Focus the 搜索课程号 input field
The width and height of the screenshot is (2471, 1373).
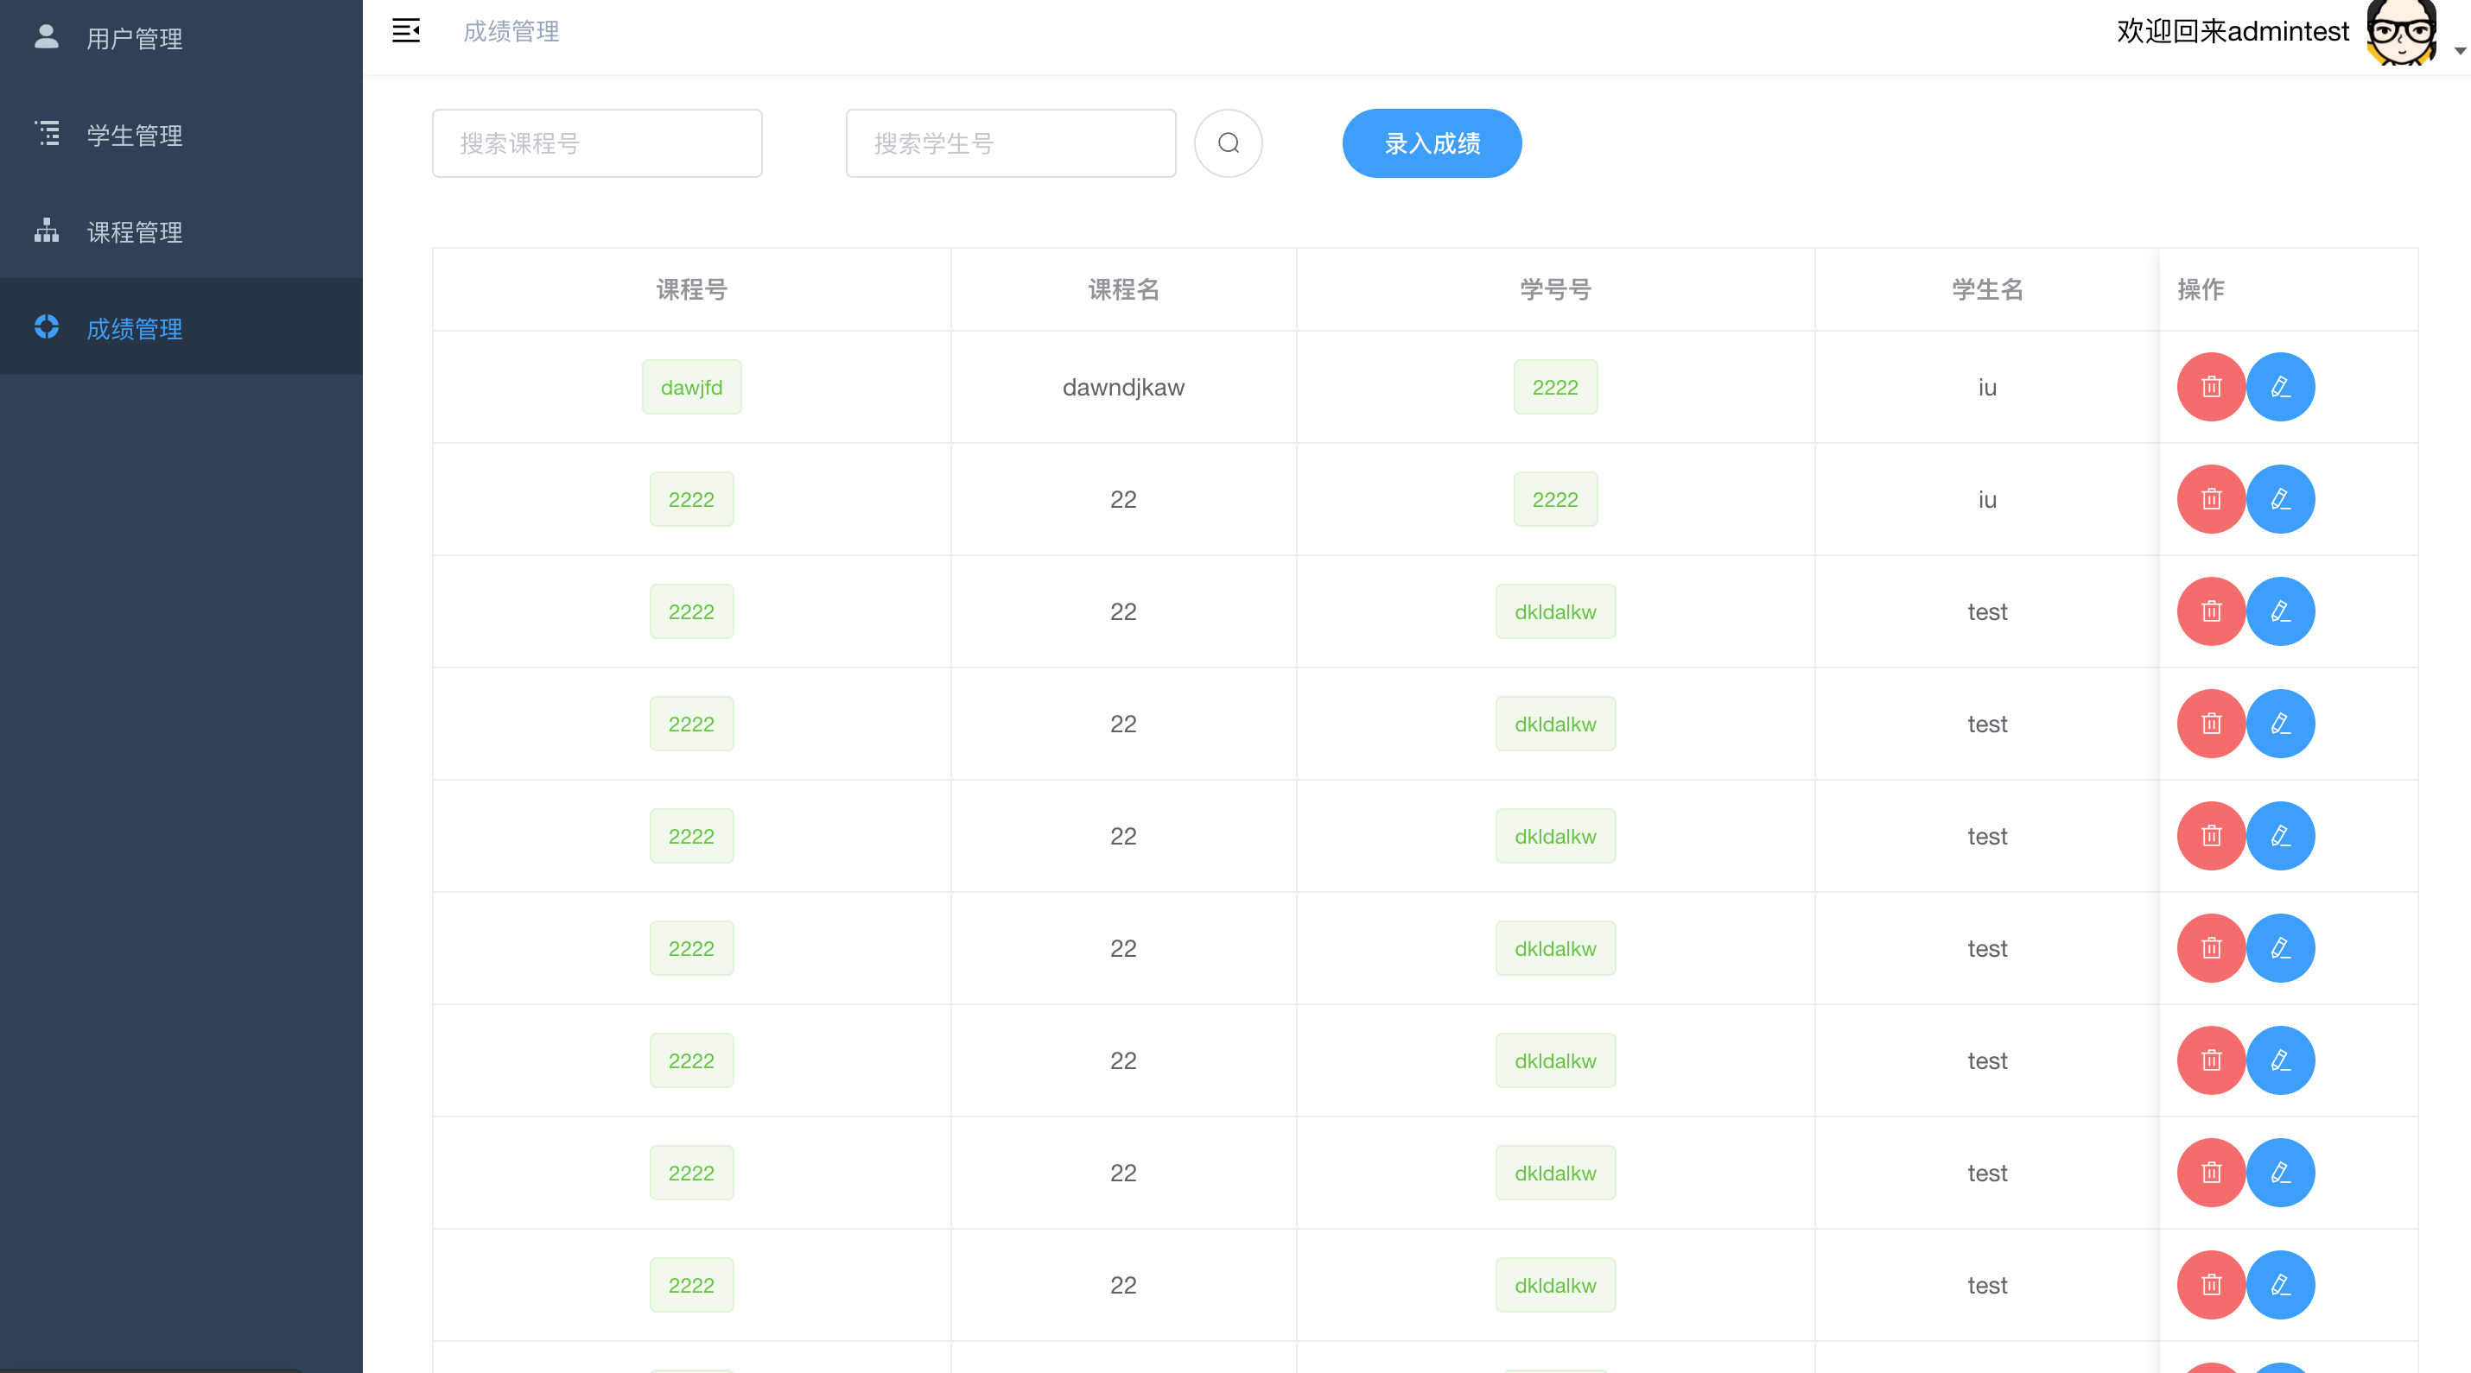click(597, 144)
